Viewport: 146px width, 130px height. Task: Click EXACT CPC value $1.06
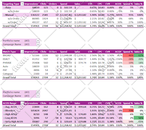101,59
